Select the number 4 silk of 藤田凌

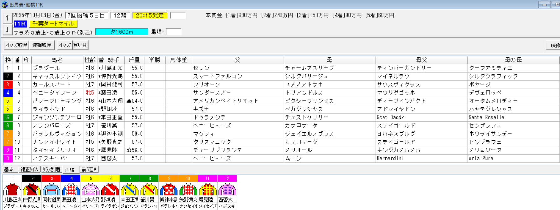(71, 189)
